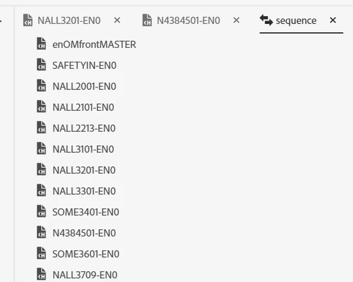Close the sequence tab
This screenshot has height=282, width=353.
coord(333,20)
